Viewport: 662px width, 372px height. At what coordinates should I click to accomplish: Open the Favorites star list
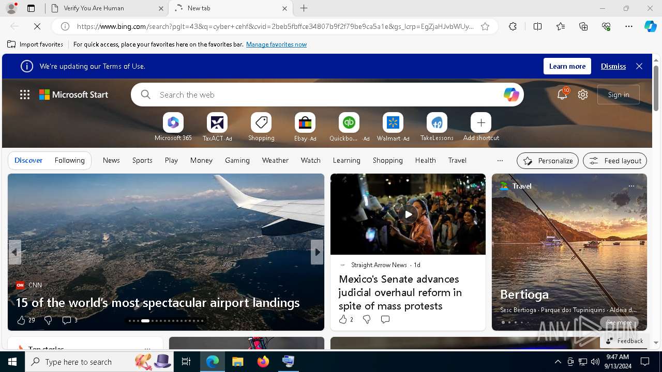561,26
